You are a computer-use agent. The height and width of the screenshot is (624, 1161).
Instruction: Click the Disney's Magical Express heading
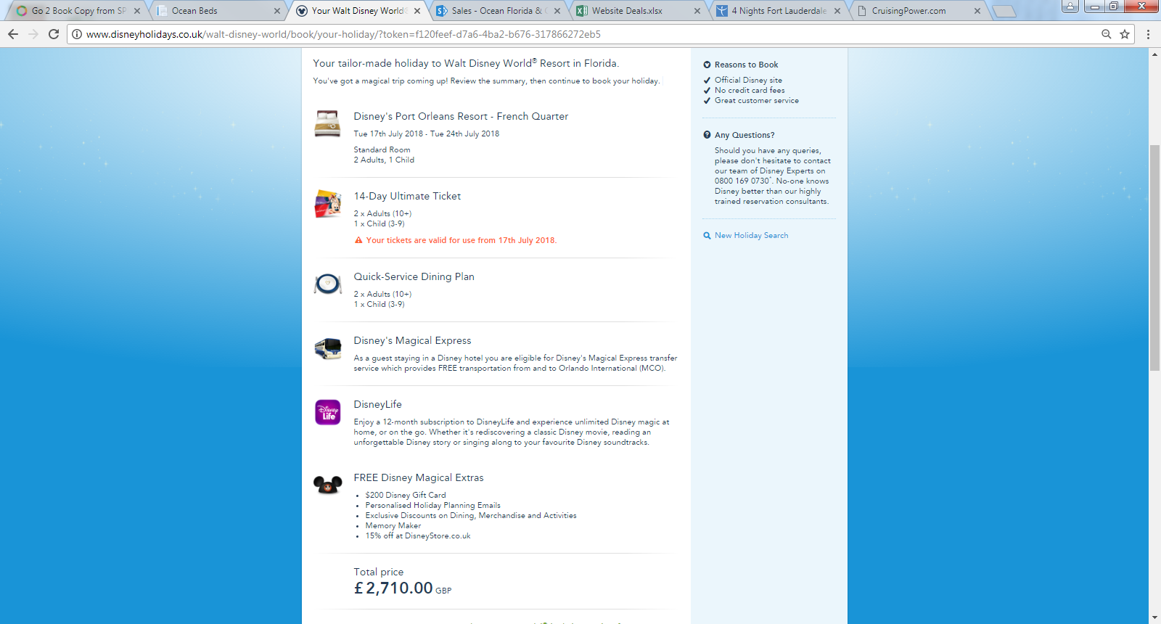coord(412,340)
